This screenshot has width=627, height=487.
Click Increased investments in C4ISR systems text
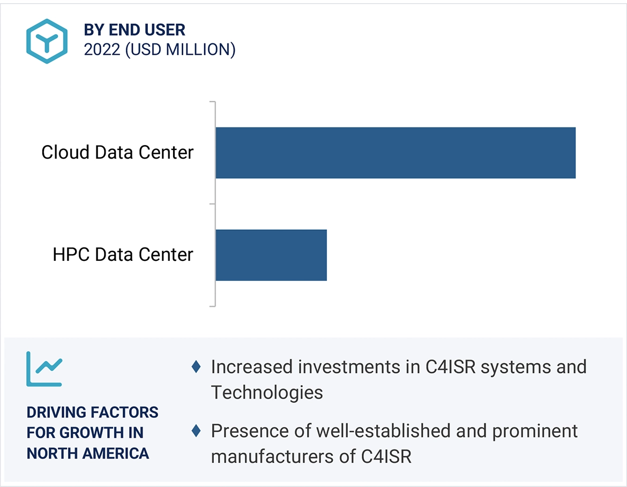(x=399, y=367)
